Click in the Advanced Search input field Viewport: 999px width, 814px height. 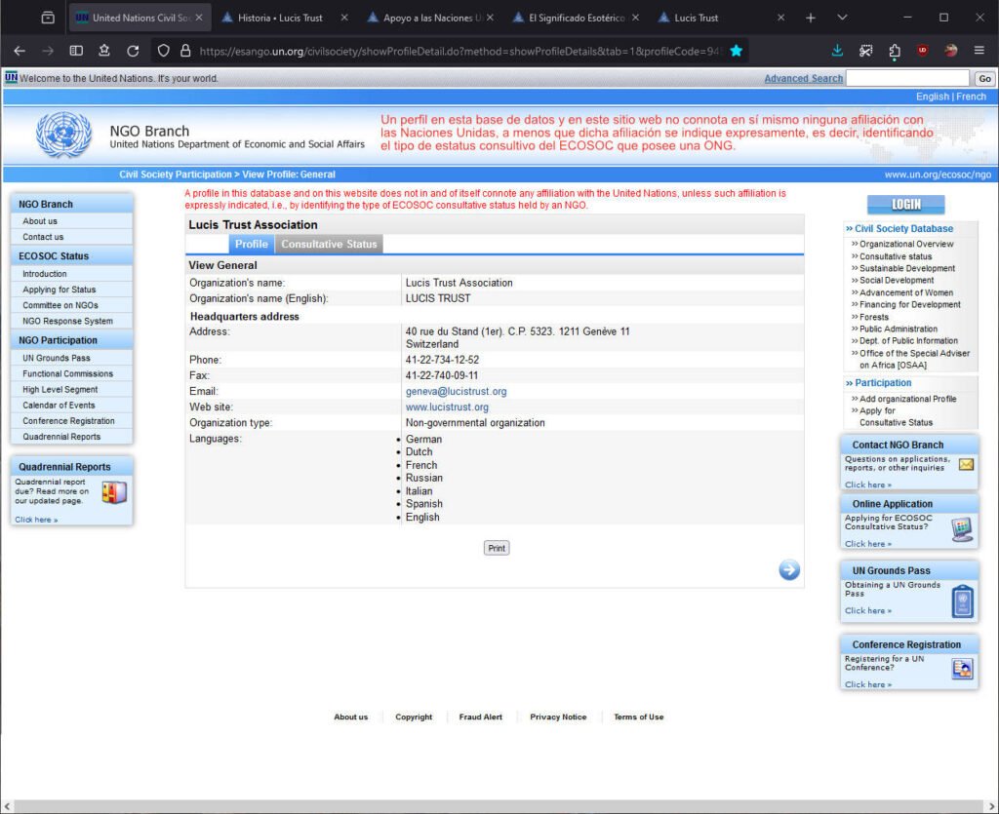click(x=907, y=79)
